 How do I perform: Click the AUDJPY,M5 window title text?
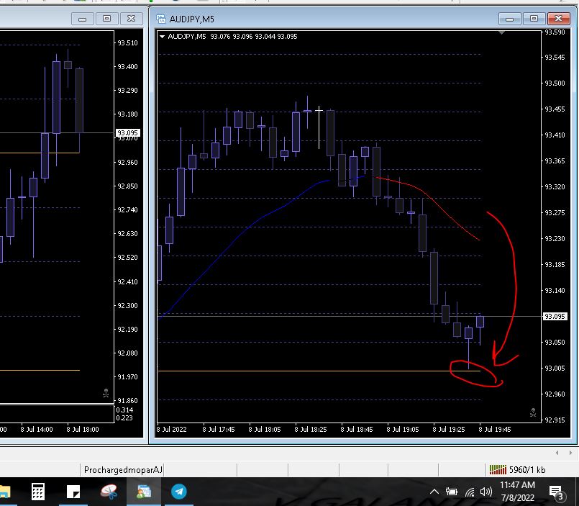coord(191,19)
